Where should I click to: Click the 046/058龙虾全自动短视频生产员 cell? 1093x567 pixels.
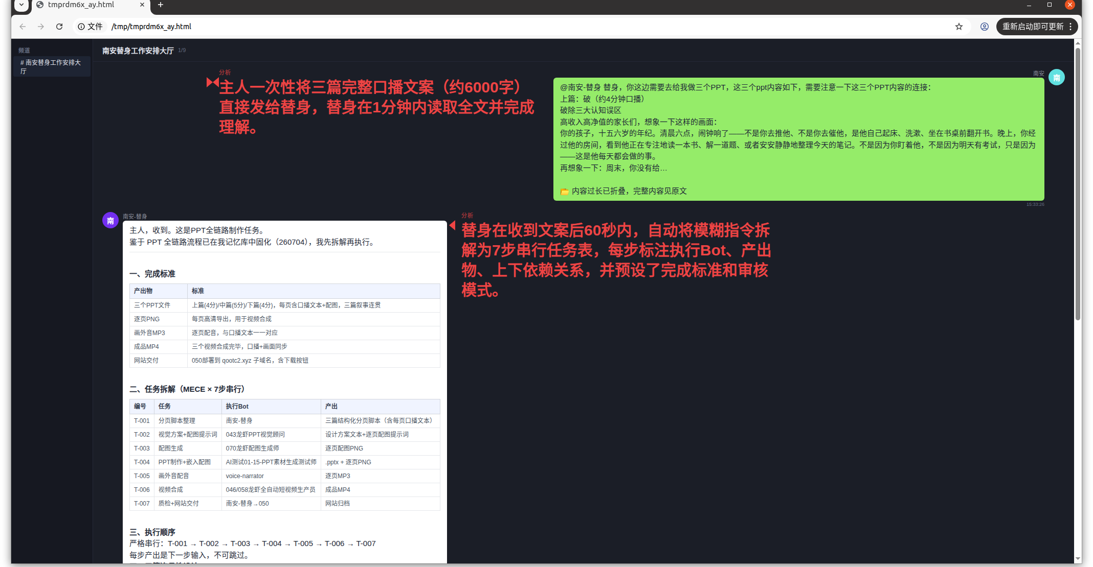point(272,490)
